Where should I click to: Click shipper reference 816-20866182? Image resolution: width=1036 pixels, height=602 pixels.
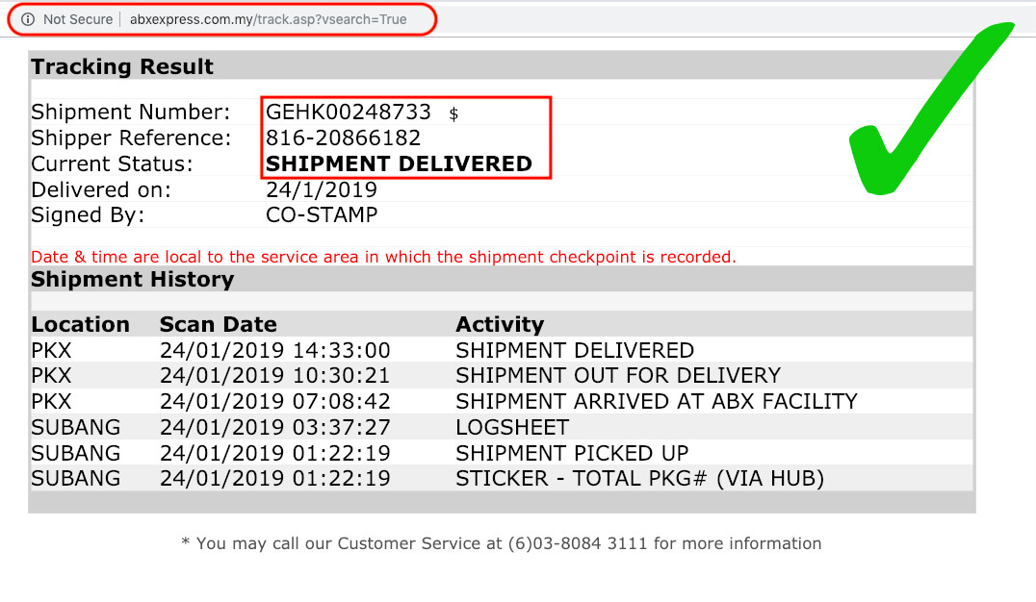click(343, 138)
